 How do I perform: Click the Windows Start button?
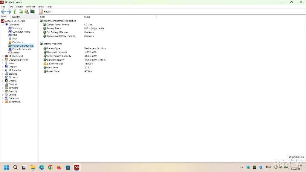(7, 167)
